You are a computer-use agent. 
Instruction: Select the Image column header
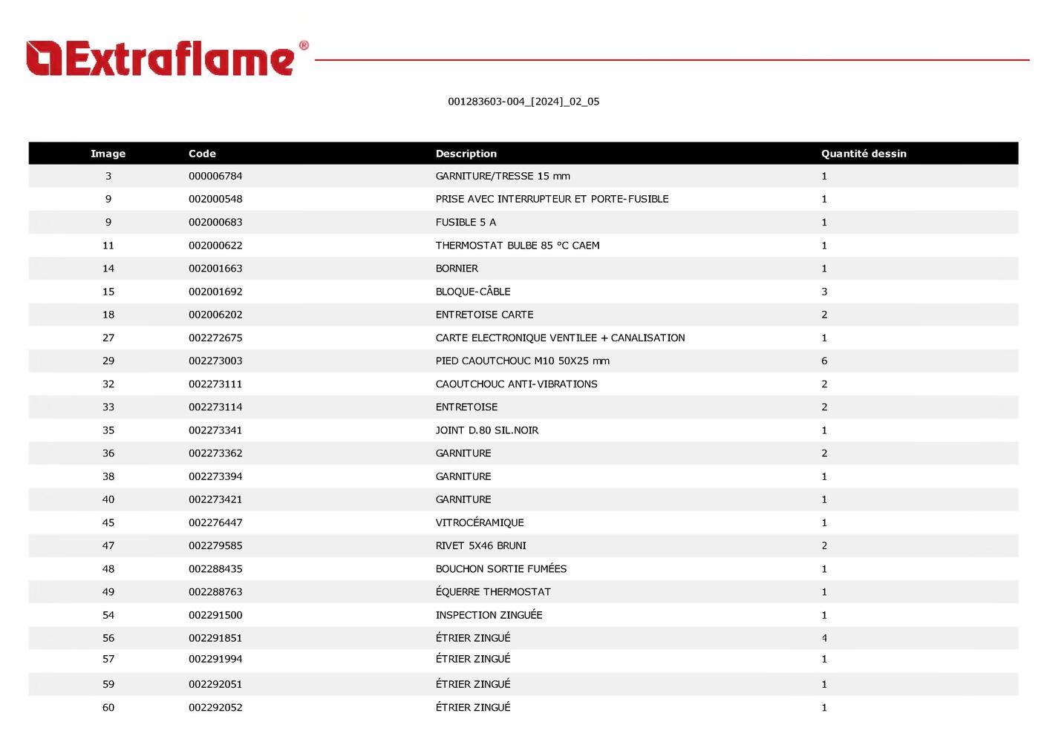tap(108, 154)
